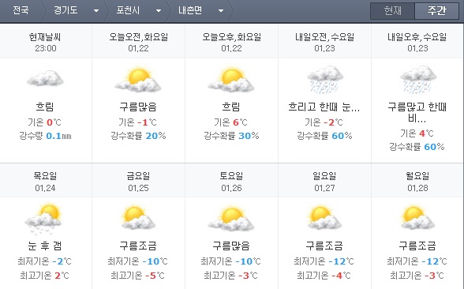This screenshot has width=464, height=289.
Task: Click the cloudy icon for current weather
Action: click(45, 78)
